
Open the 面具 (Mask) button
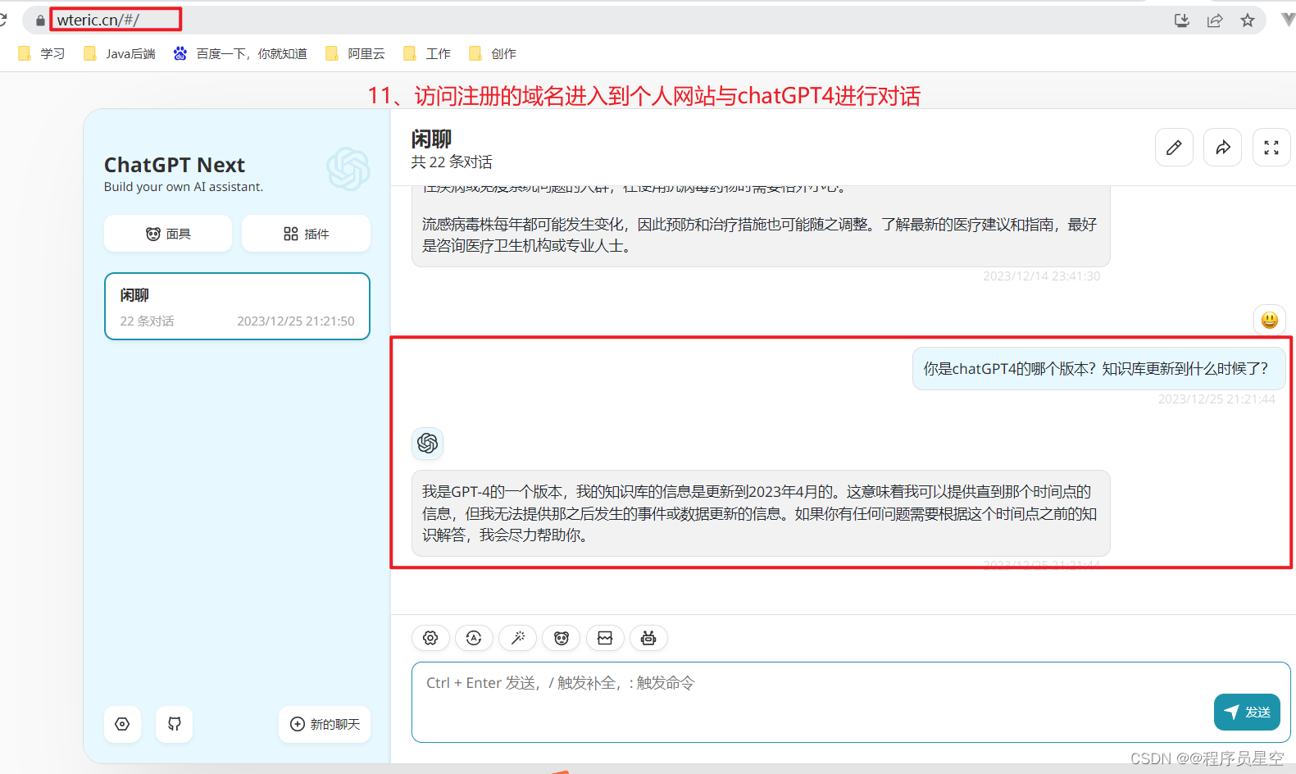click(168, 234)
